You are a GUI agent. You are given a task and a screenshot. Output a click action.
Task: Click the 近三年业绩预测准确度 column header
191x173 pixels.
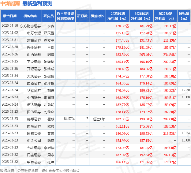[x=66, y=16]
